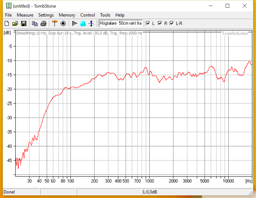Click the orange T-shaped toolbar icon
Image resolution: width=256 pixels, height=198 pixels.
coord(55,23)
